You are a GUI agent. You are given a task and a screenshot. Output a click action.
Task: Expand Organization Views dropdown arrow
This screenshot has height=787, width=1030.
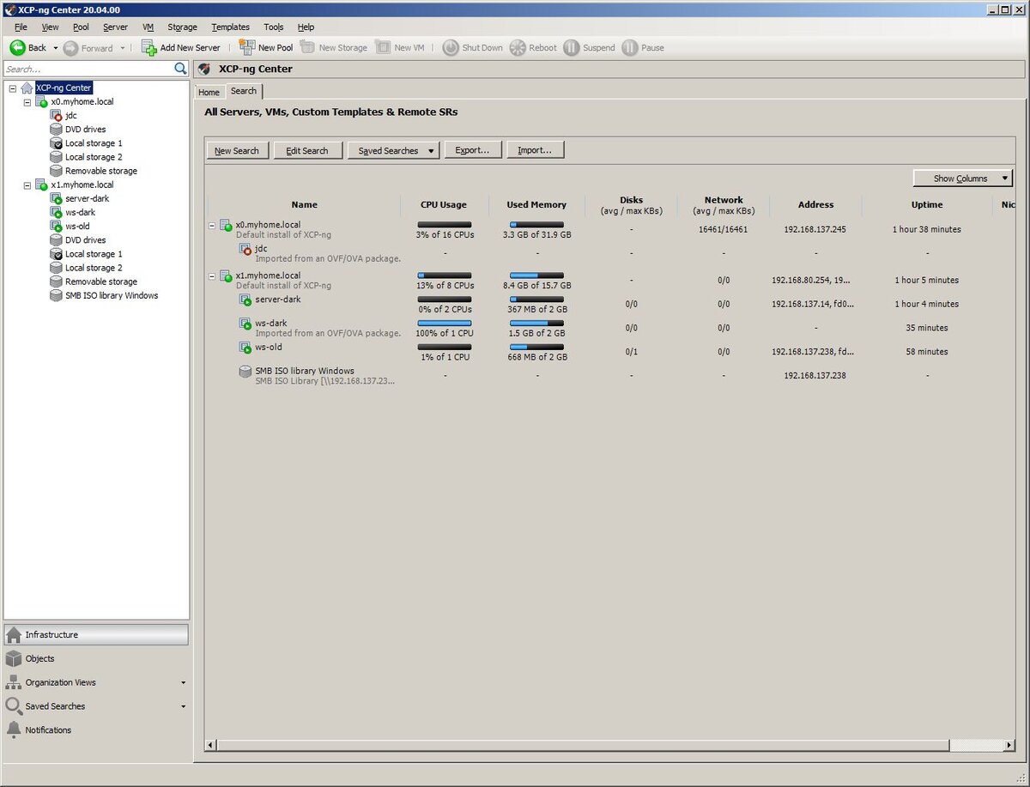(x=183, y=683)
